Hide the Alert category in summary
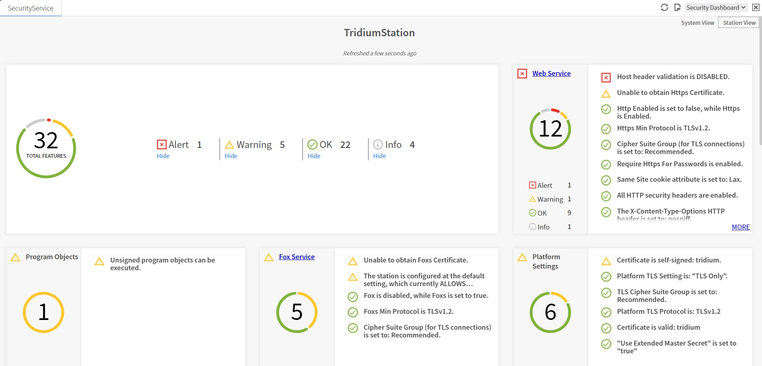Screen dimensions: 762x366 coord(163,156)
